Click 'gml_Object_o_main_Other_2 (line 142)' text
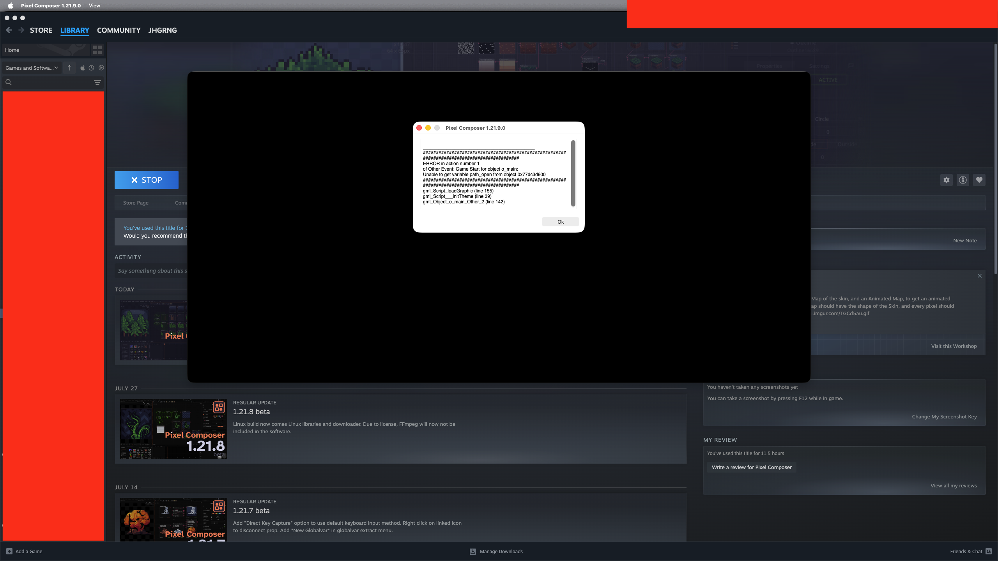Screen dimensions: 998x561 464,202
